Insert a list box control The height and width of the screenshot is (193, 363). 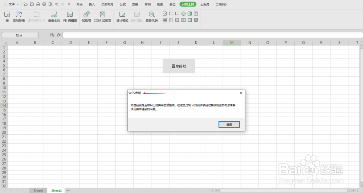pos(189,14)
